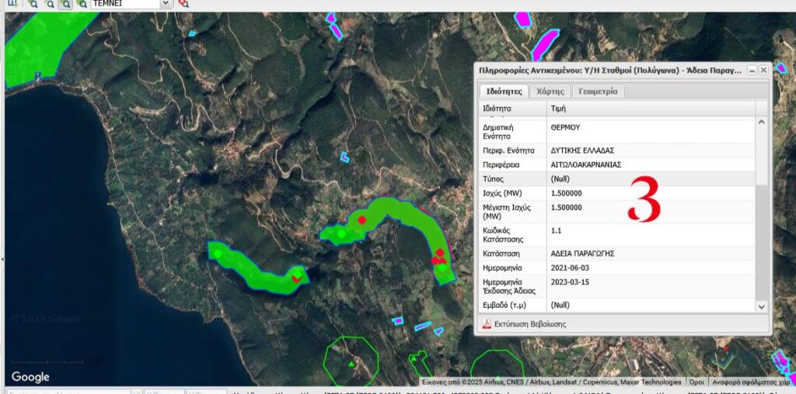This screenshot has height=394, width=796.
Task: Switch to the Χάρτης tab
Action: (550, 92)
